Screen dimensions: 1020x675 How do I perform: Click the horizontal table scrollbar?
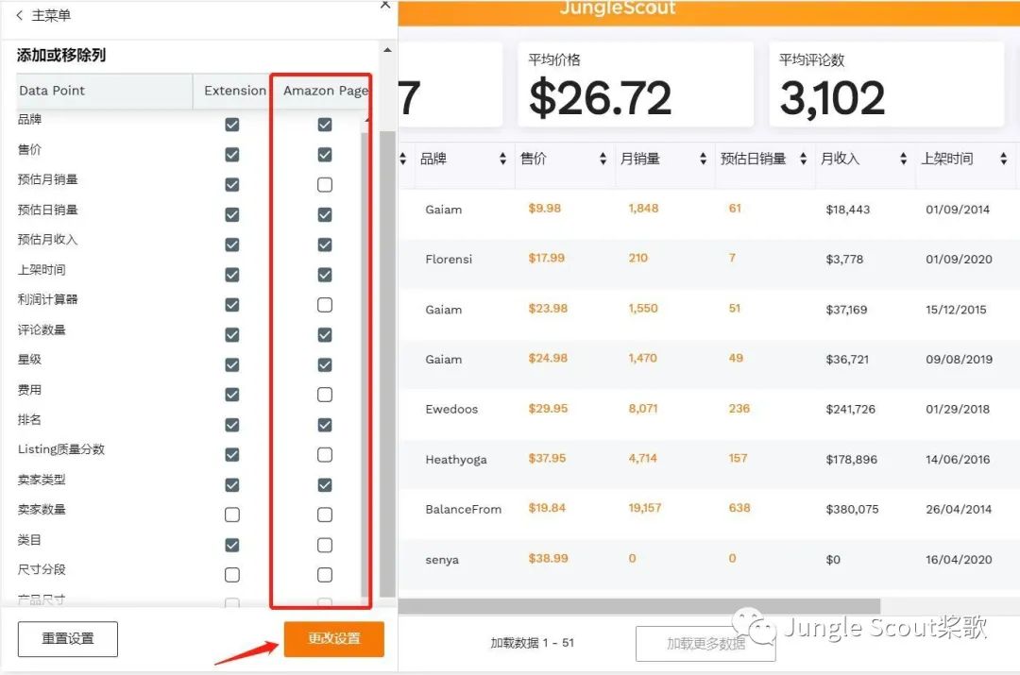point(638,606)
